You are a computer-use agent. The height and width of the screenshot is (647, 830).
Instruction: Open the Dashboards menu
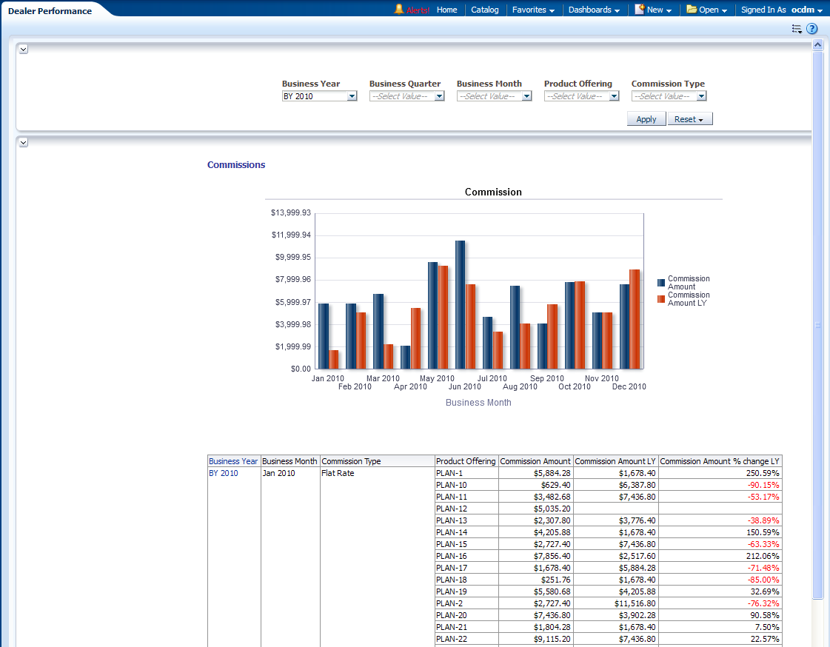pyautogui.click(x=594, y=10)
